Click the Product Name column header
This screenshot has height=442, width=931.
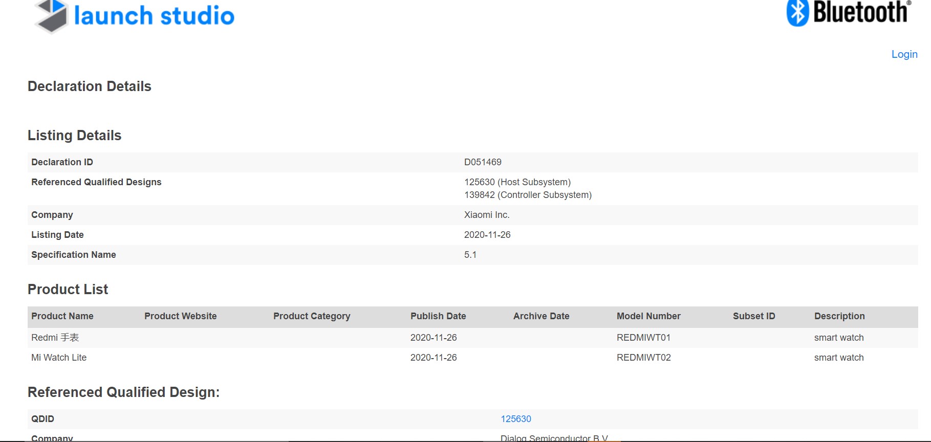(62, 316)
